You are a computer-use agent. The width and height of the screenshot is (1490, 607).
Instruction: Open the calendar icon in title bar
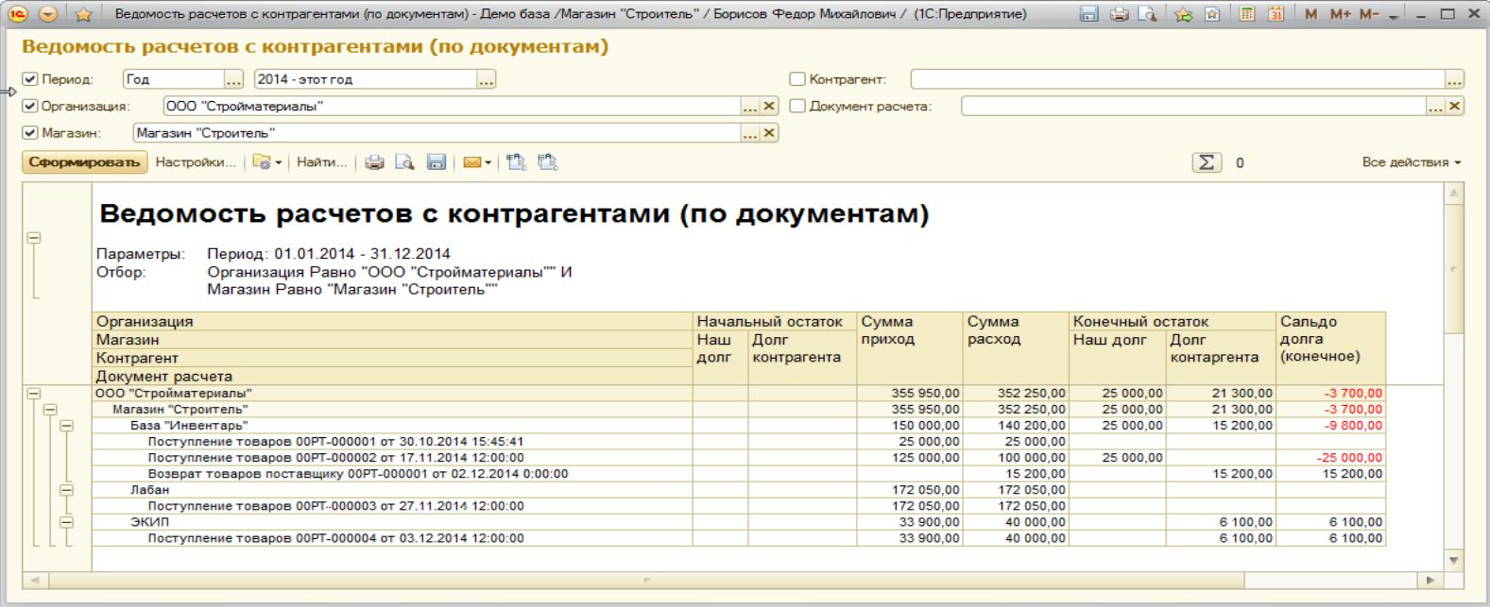pos(1276,14)
